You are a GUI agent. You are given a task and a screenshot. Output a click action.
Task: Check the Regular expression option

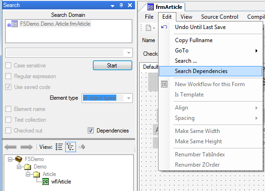point(8,76)
